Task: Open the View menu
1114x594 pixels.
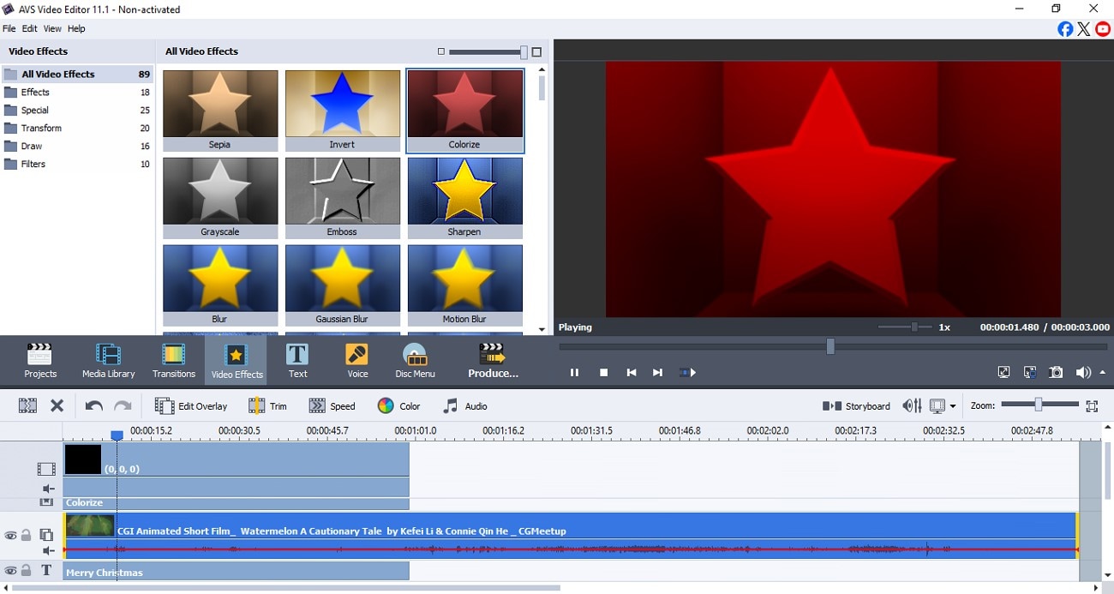Action: (x=52, y=28)
